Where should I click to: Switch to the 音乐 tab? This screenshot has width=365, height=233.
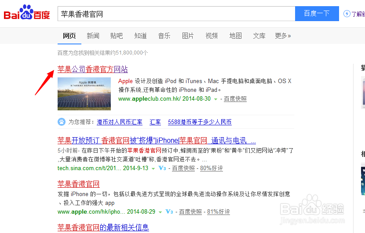coord(164,36)
